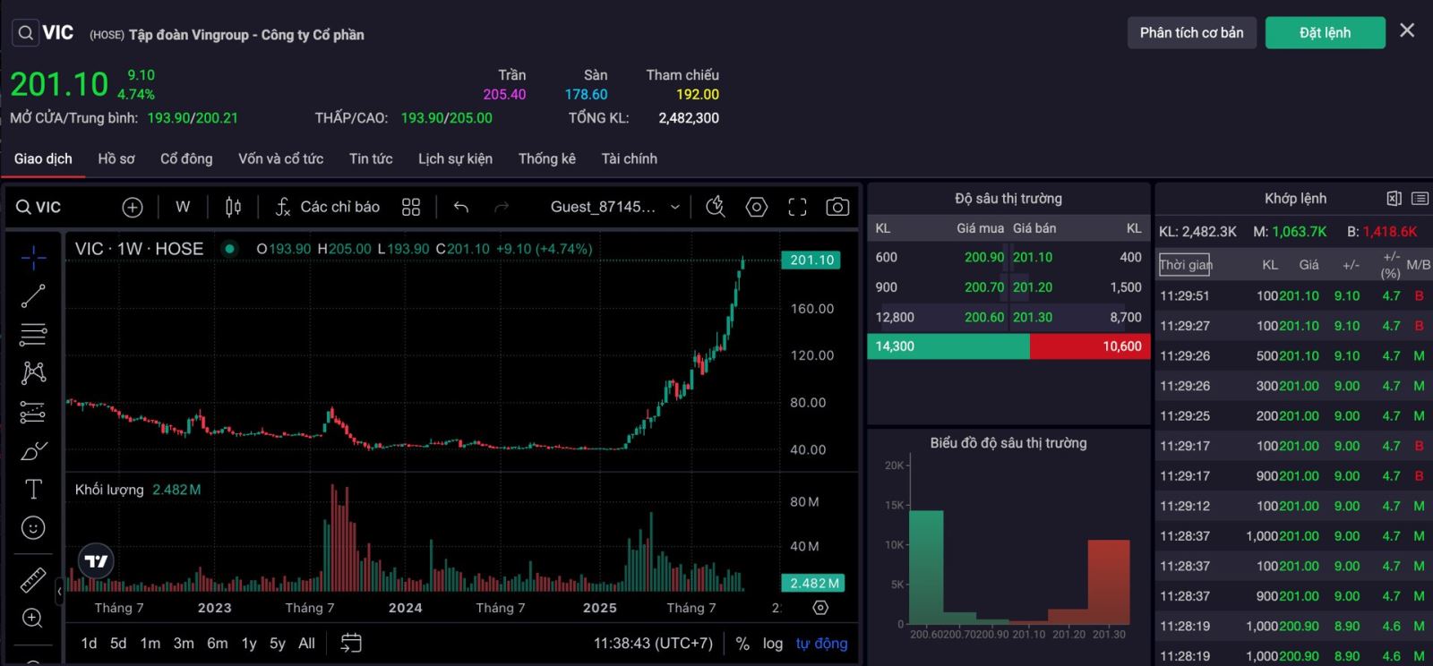The width and height of the screenshot is (1433, 666).
Task: Open the Hồ sơ tab
Action: (x=116, y=159)
